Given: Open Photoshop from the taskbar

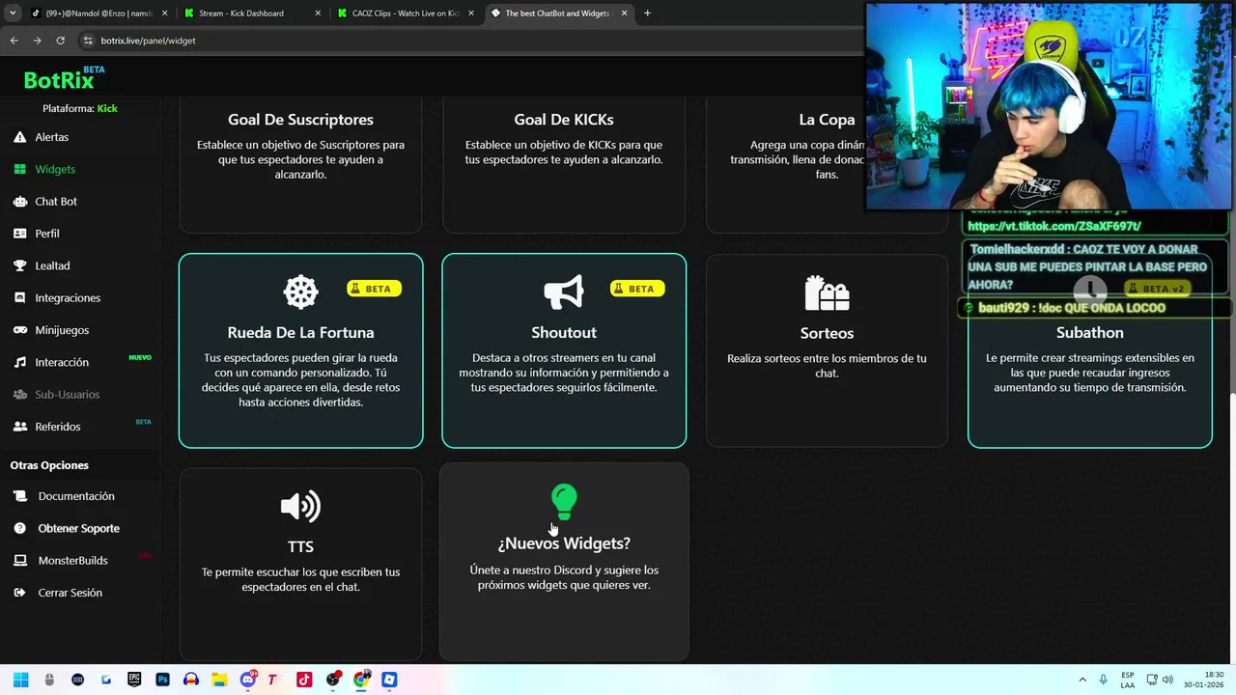Looking at the screenshot, I should (x=162, y=680).
